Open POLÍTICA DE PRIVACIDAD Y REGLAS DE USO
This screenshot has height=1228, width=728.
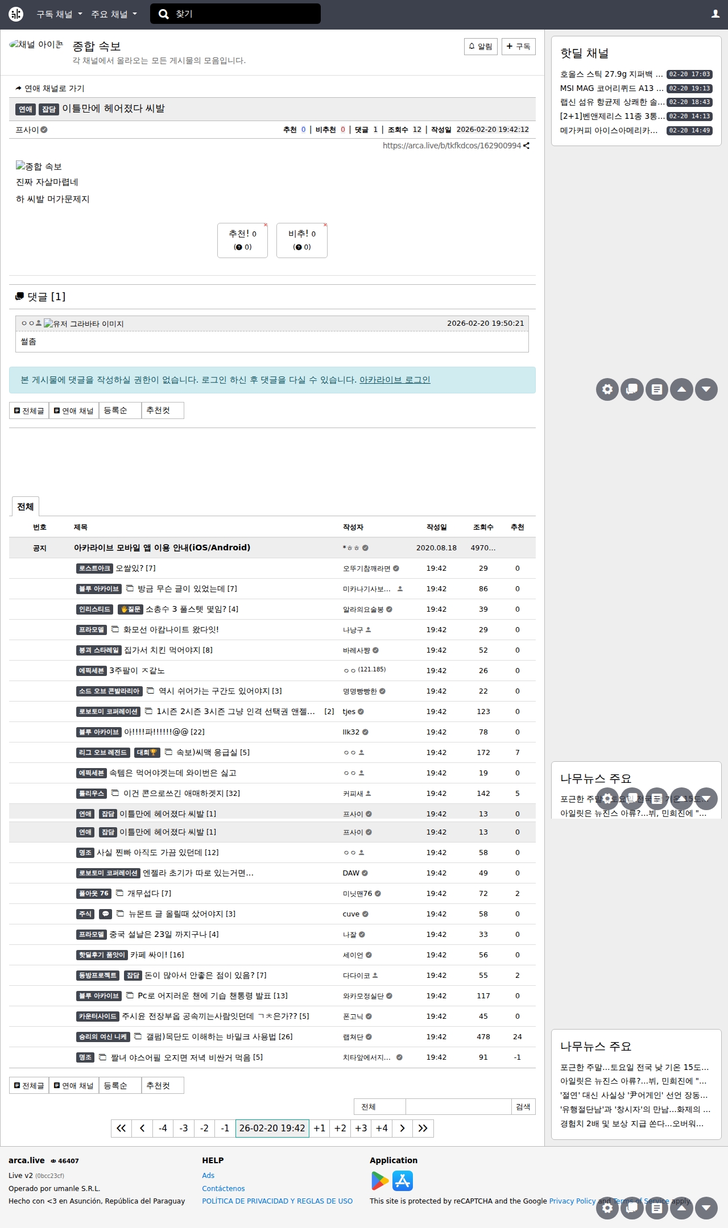pyautogui.click(x=278, y=1201)
